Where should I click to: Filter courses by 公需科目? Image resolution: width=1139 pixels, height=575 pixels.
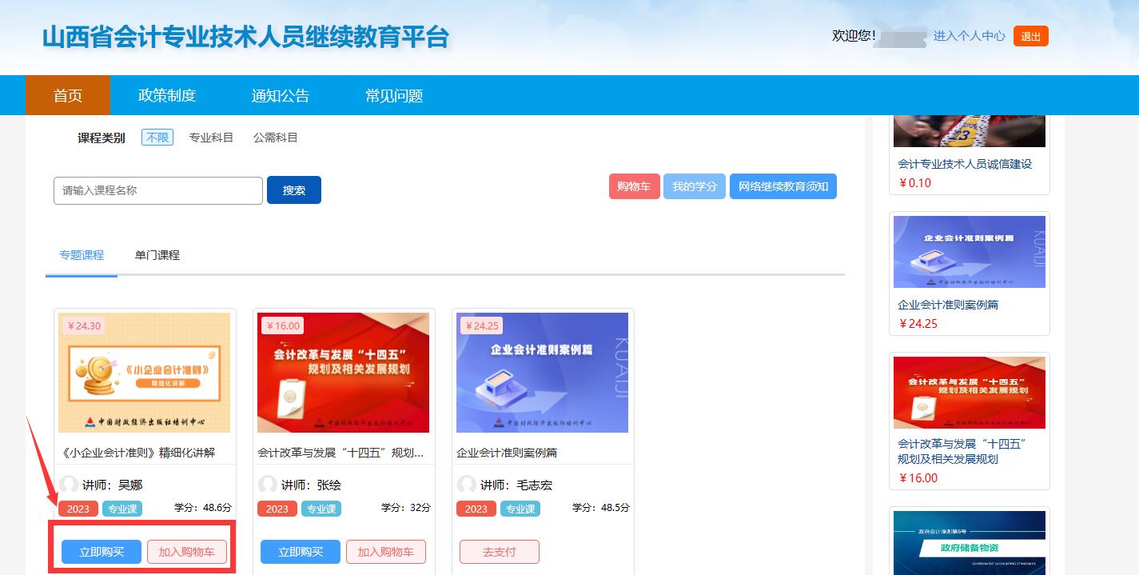click(276, 138)
